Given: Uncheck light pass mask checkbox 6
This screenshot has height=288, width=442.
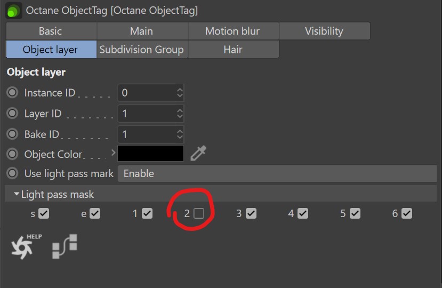Looking at the screenshot, I should (407, 213).
